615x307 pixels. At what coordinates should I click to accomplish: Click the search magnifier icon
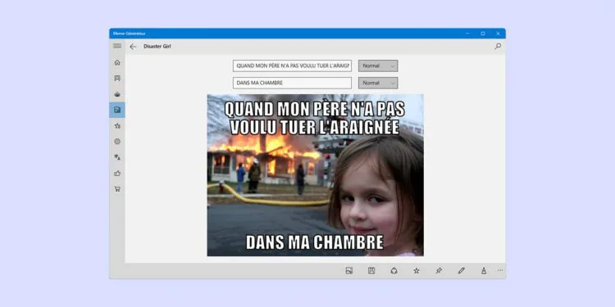point(498,46)
